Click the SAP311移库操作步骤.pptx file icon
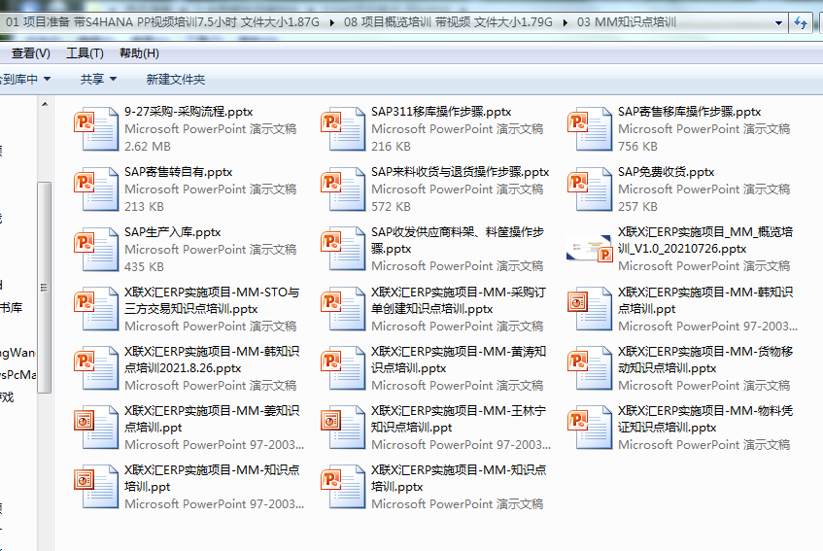Screen dimensions: 823x551 [x=343, y=128]
